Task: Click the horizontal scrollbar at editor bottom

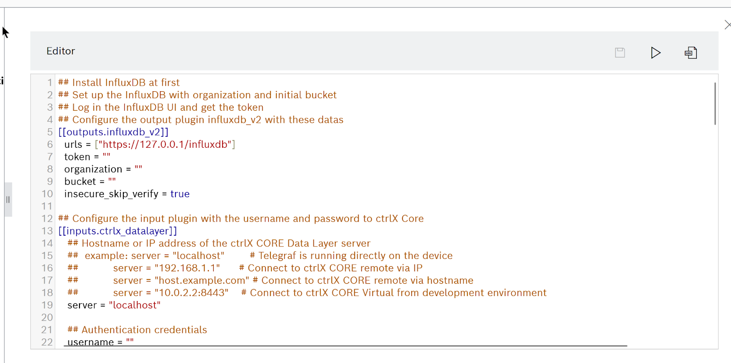Action: [x=345, y=346]
